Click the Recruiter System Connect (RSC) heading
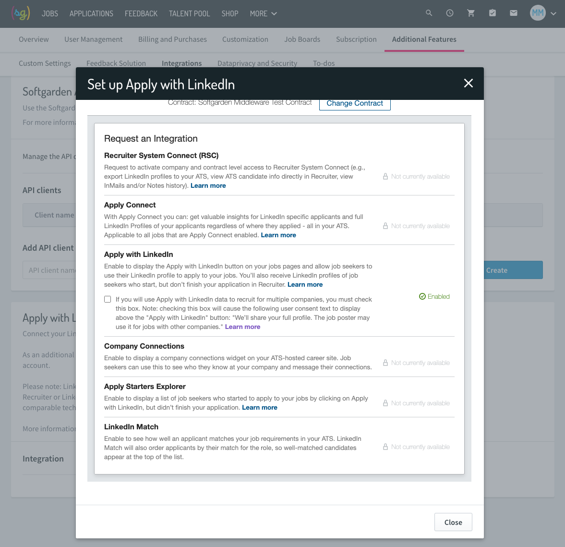Image resolution: width=565 pixels, height=547 pixels. 161,156
